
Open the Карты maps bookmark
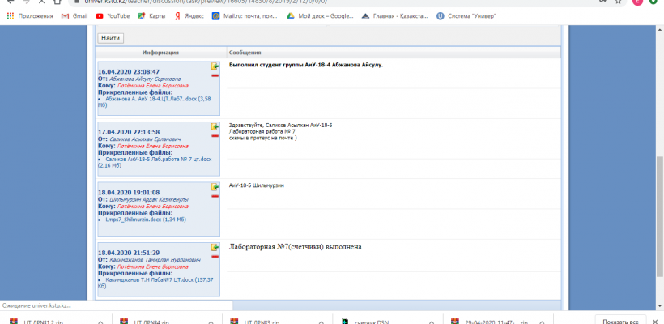click(x=152, y=16)
